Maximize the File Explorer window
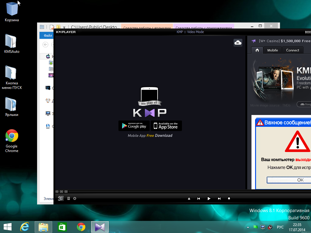Image resolution: width=311 pixels, height=233 pixels. pyautogui.click(x=260, y=26)
